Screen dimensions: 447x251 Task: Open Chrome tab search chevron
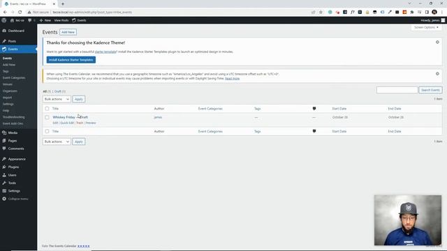pyautogui.click(x=409, y=3)
